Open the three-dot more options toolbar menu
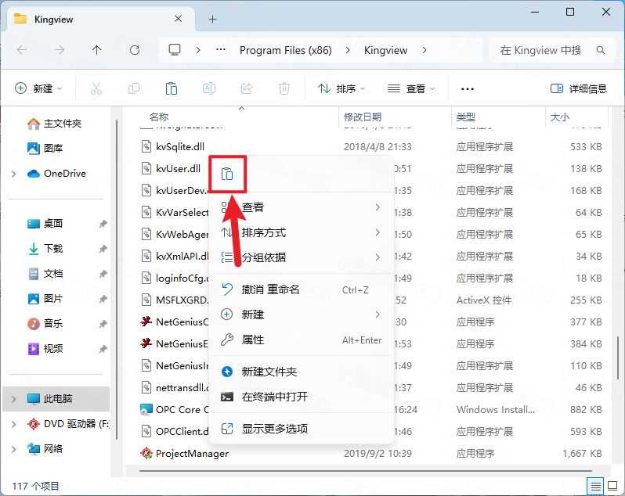625x496 pixels. tap(467, 88)
